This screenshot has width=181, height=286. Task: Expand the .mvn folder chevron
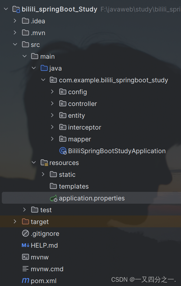coord(15,33)
